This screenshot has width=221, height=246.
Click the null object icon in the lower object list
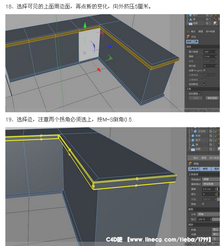(193, 145)
